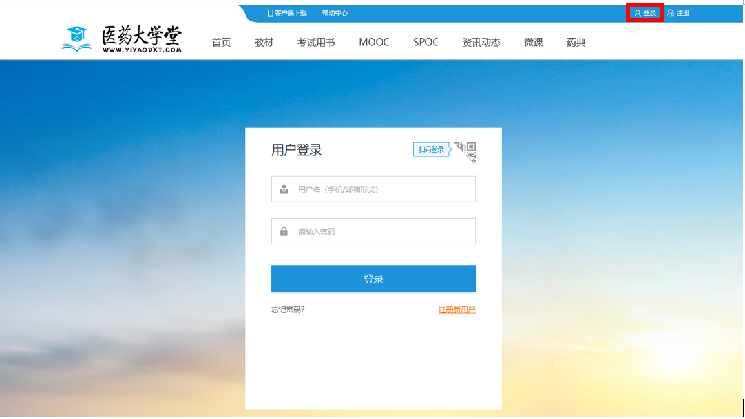Open 客户端下载 in the top bar
This screenshot has width=745, height=419.
(x=288, y=13)
